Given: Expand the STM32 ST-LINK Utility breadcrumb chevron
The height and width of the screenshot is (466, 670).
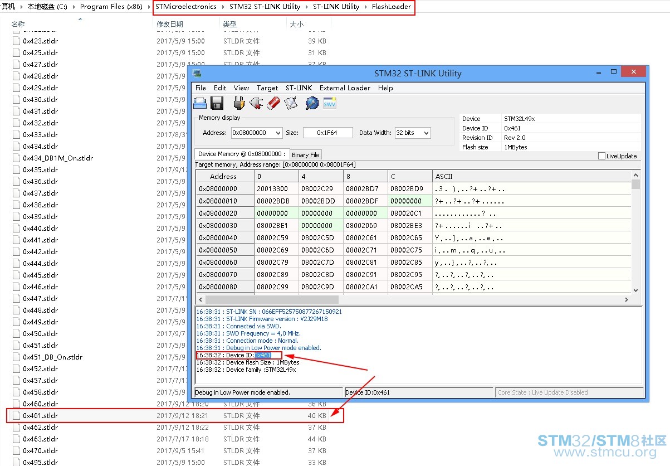Looking at the screenshot, I should pos(306,7).
